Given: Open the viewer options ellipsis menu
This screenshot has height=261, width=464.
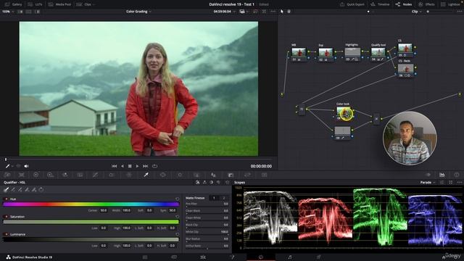Looking at the screenshot, I should click(273, 12).
